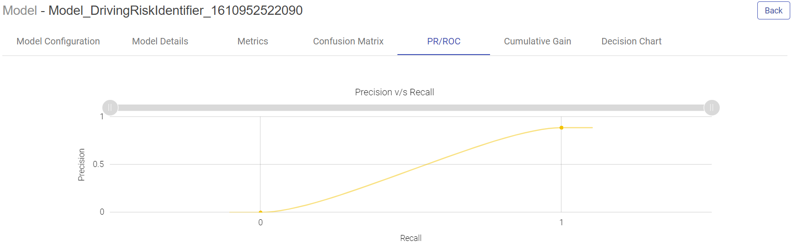This screenshot has height=247, width=793.
Task: Click the left zoom slider handle
Action: (110, 108)
